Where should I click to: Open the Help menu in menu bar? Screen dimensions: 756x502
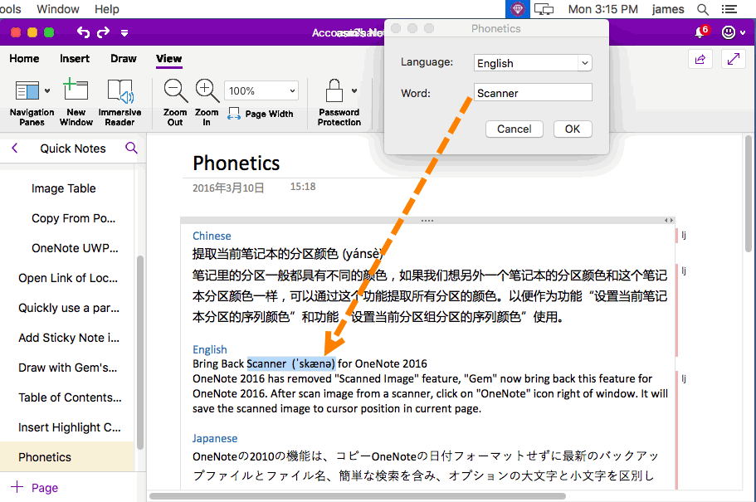pos(106,9)
